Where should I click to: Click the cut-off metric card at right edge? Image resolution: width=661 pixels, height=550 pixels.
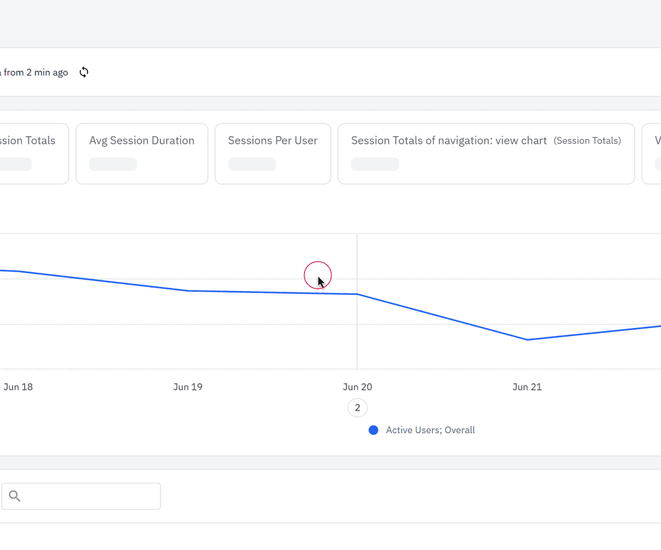653,153
